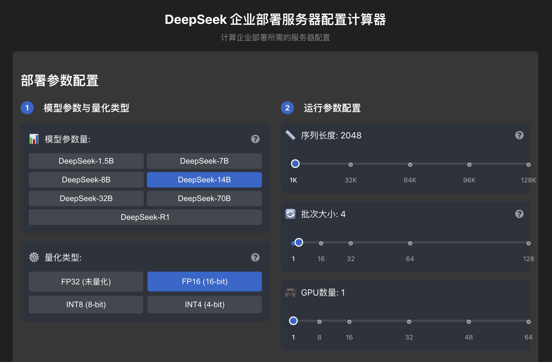Set GPU count to 16 mark
The height and width of the screenshot is (362, 552).
coord(349,322)
